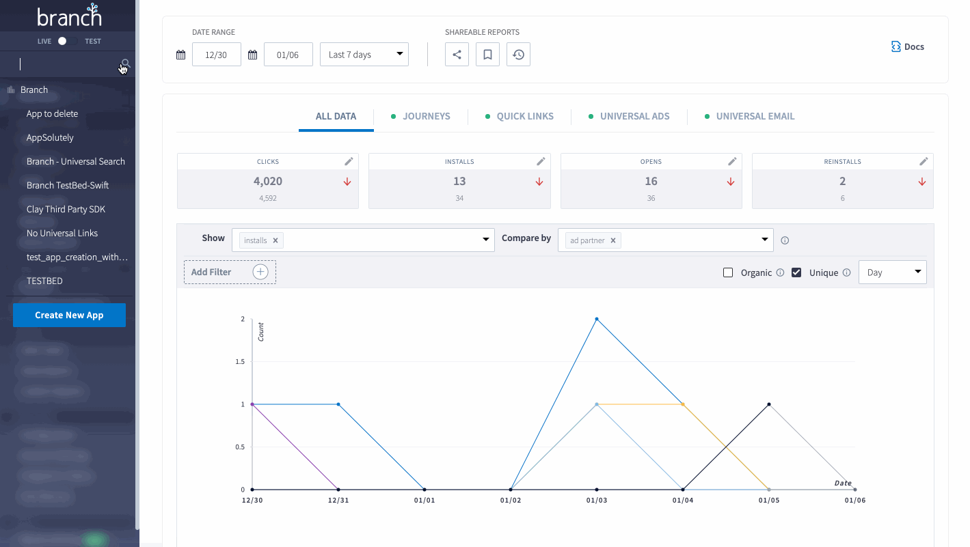Click the bookmark saved report icon
The height and width of the screenshot is (547, 970).
(x=487, y=55)
